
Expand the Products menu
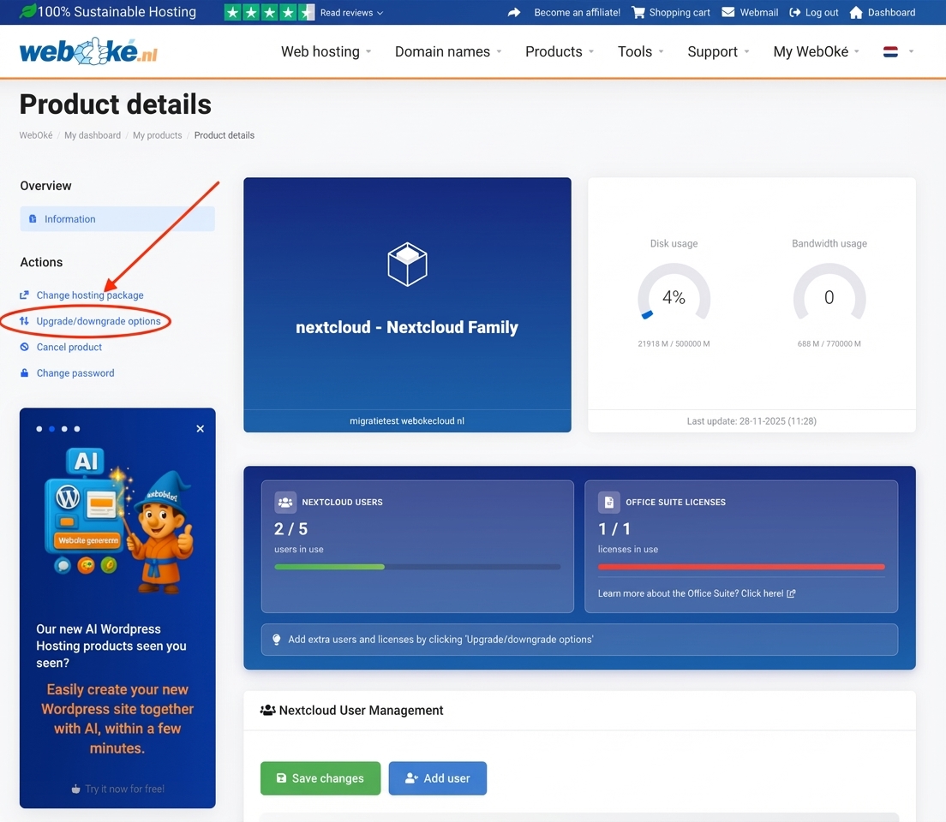click(560, 52)
